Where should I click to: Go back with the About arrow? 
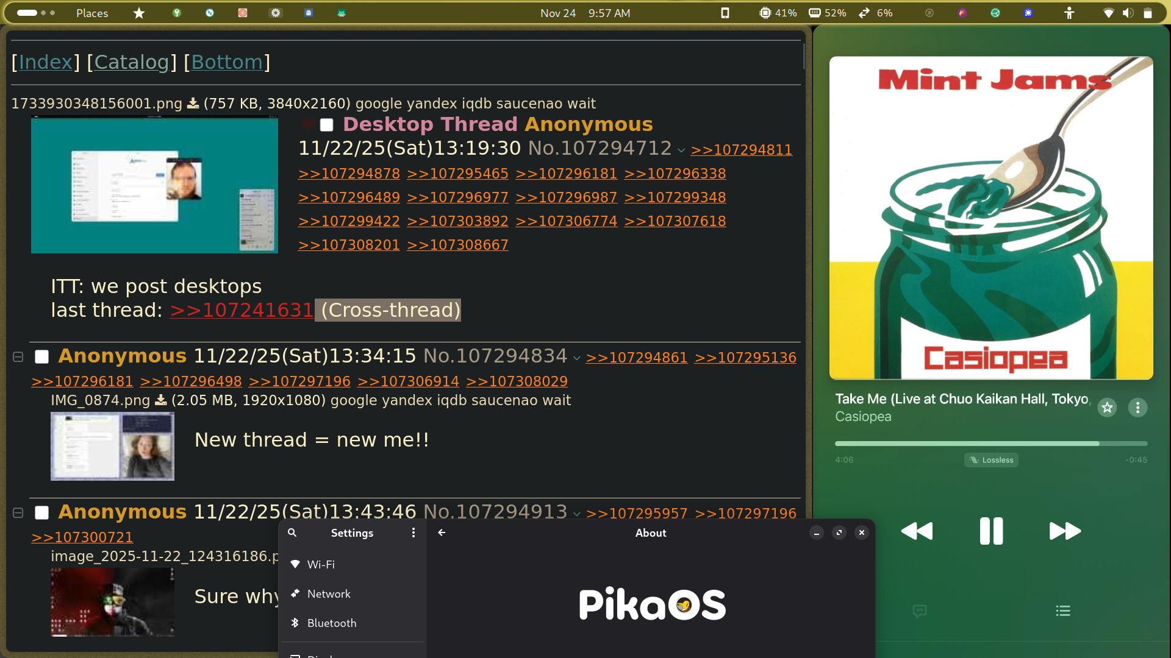(442, 532)
